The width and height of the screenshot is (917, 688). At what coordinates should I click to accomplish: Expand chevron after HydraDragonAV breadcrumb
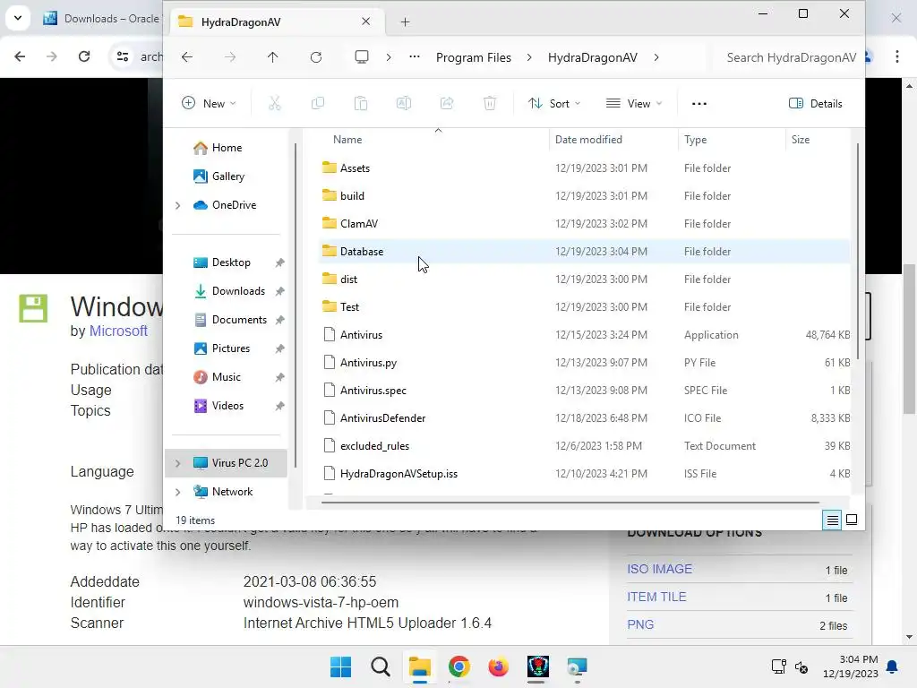656,57
